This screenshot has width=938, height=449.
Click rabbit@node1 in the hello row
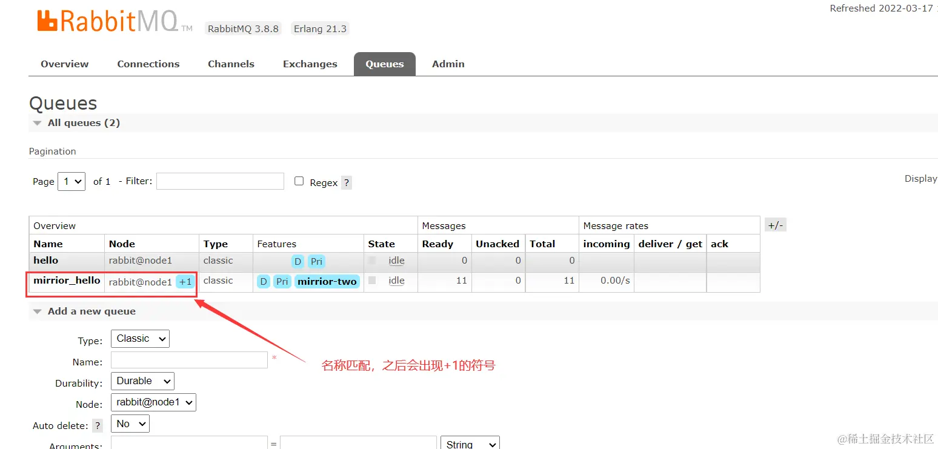[x=141, y=261]
